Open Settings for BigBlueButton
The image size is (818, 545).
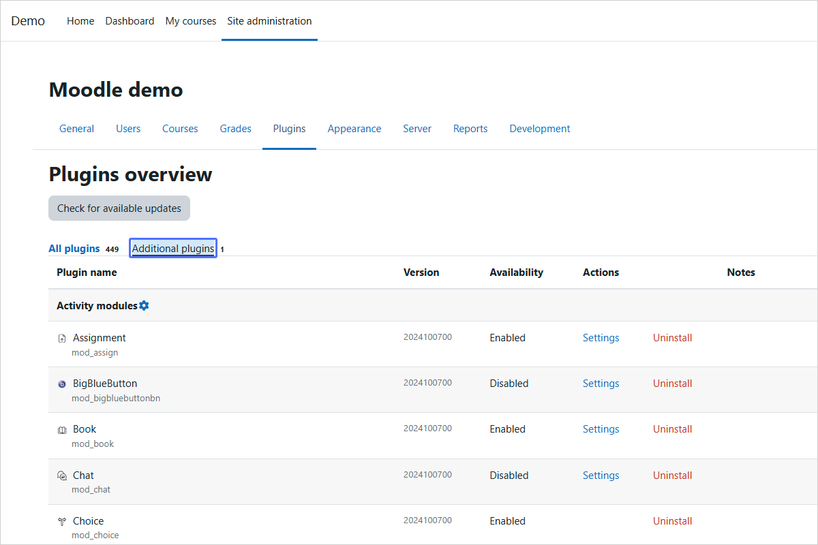point(601,384)
